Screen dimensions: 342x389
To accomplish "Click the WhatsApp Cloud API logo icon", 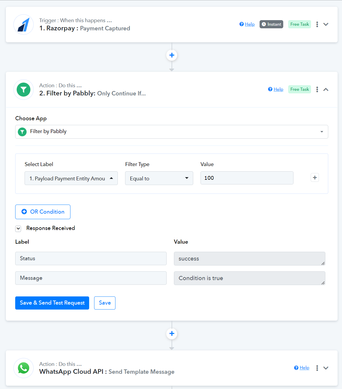I will [x=24, y=368].
